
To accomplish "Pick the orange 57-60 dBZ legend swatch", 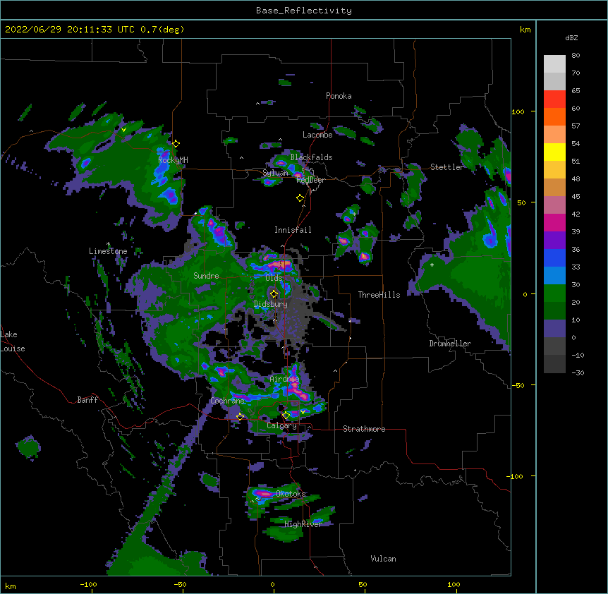I will click(554, 116).
